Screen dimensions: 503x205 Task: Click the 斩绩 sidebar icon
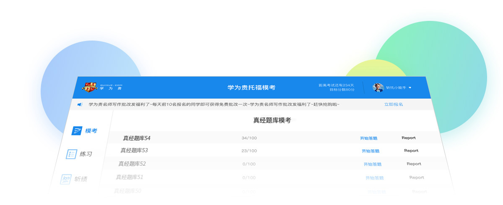[x=66, y=179]
